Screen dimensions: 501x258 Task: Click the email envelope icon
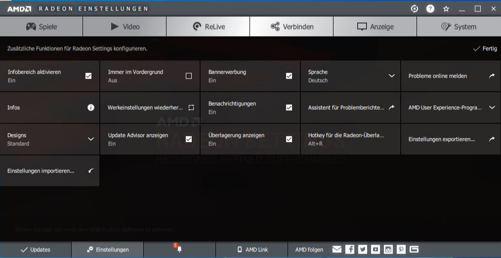point(337,250)
